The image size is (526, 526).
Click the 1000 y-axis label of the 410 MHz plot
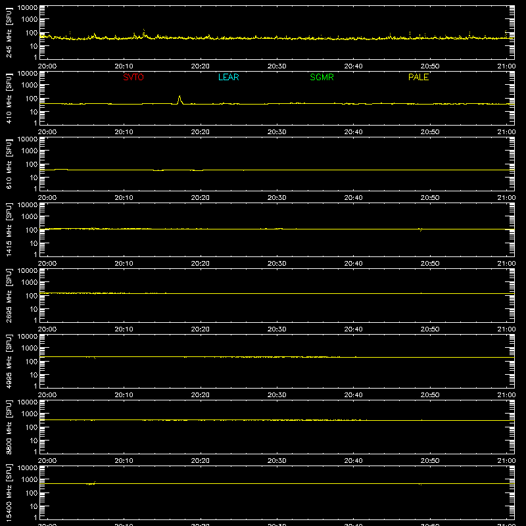click(30, 85)
